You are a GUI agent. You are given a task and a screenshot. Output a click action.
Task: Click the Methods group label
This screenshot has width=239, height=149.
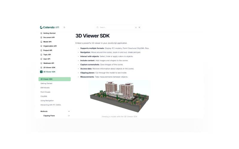tap(44, 111)
